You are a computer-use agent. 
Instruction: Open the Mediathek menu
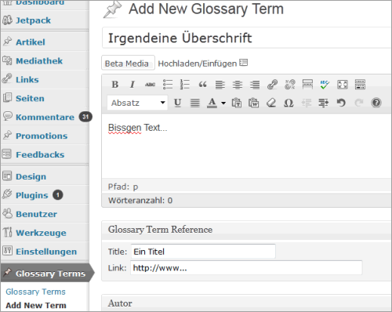click(x=39, y=61)
